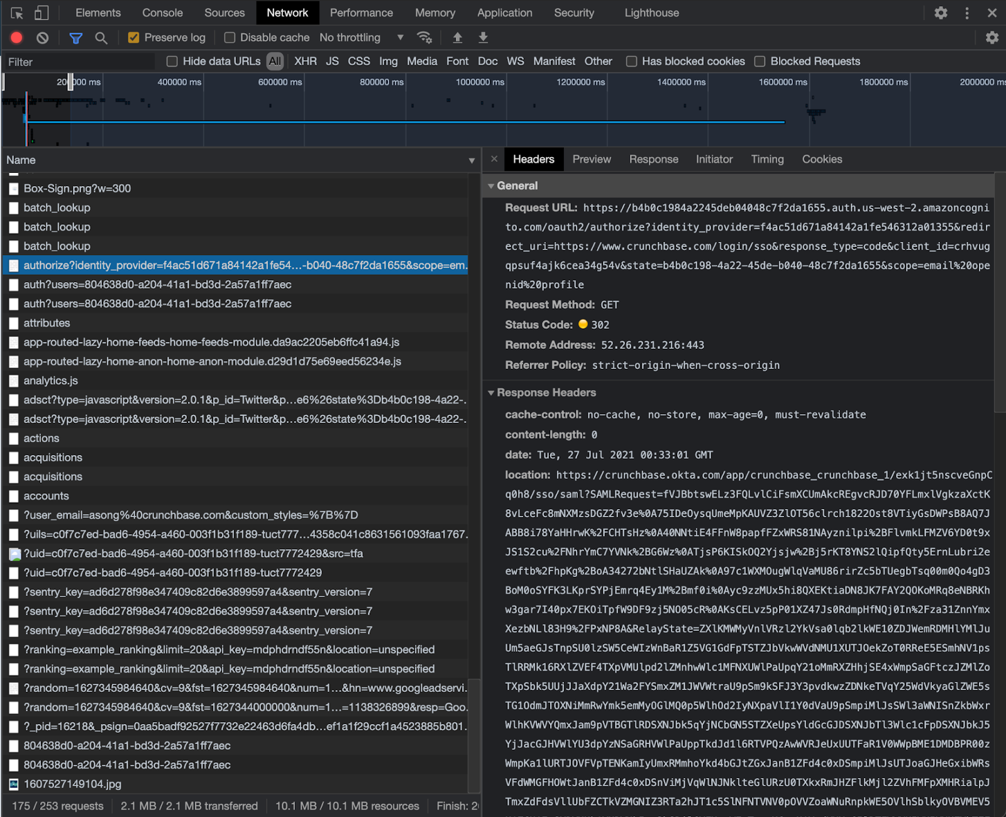
Task: Click the import HAR upload arrow
Action: pos(458,38)
